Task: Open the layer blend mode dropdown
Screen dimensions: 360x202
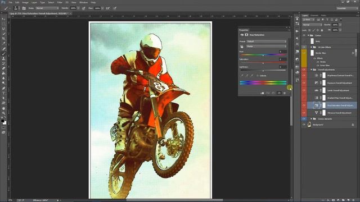Action: 312,25
